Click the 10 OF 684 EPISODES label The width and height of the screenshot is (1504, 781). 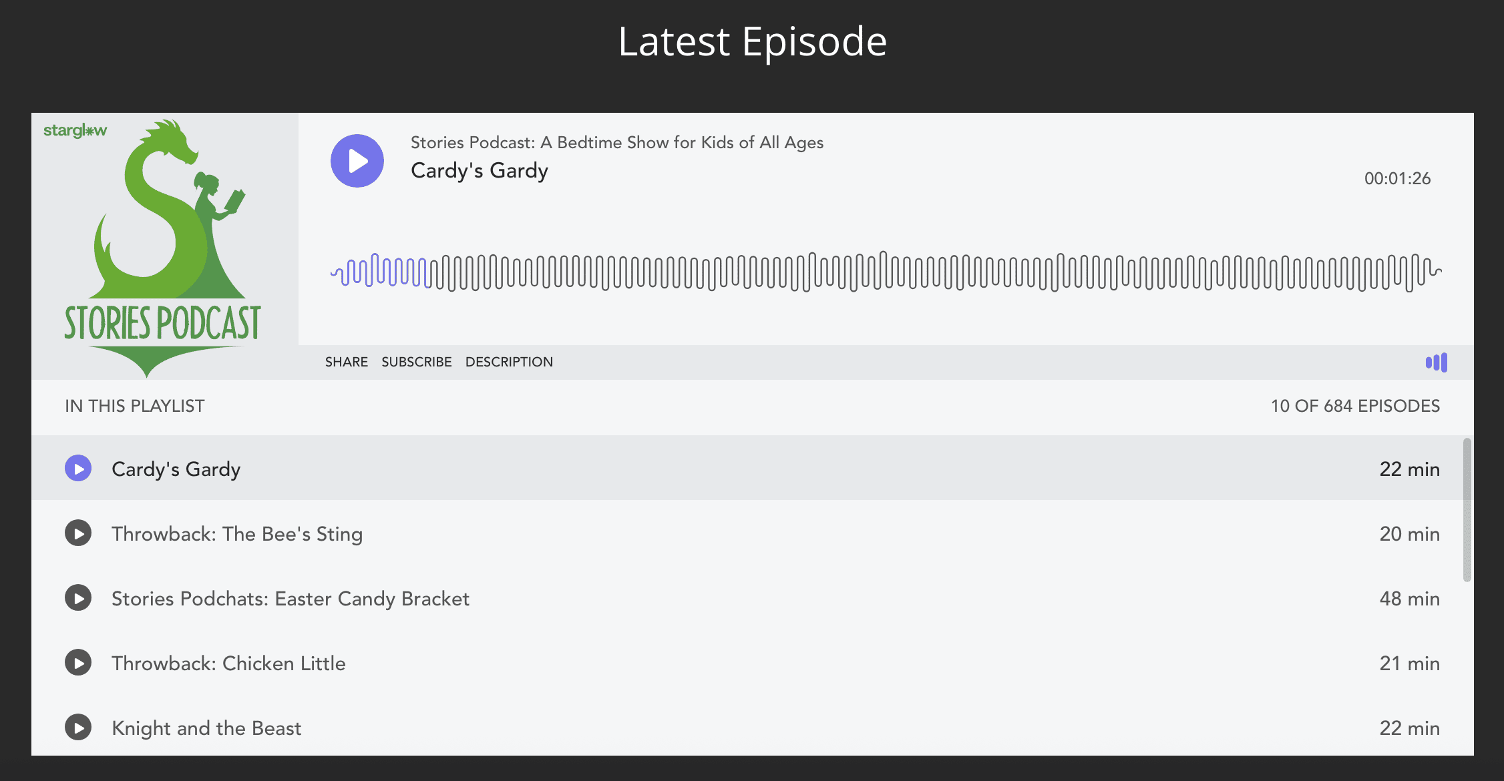1355,406
